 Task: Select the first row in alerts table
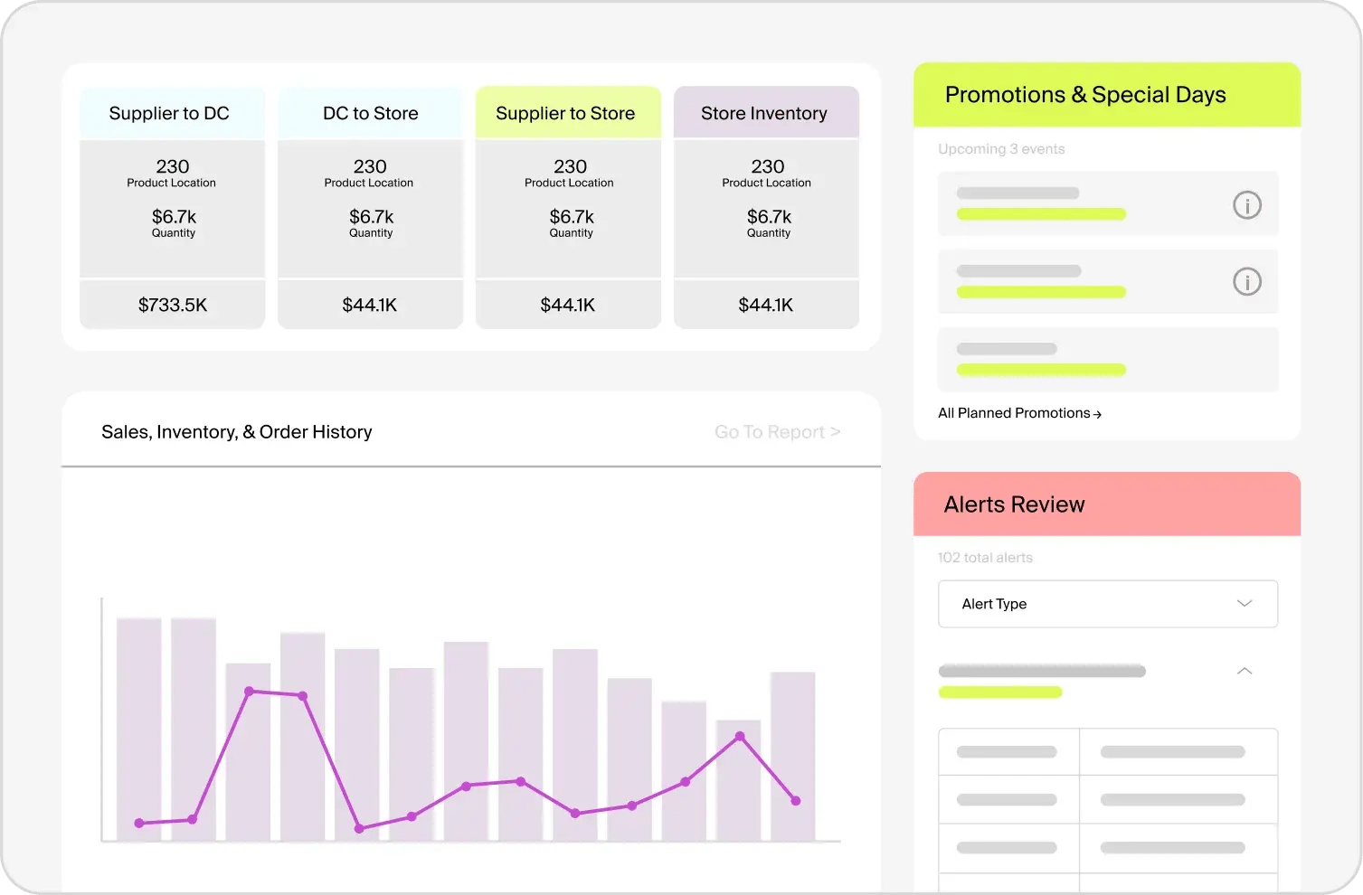(x=1107, y=752)
